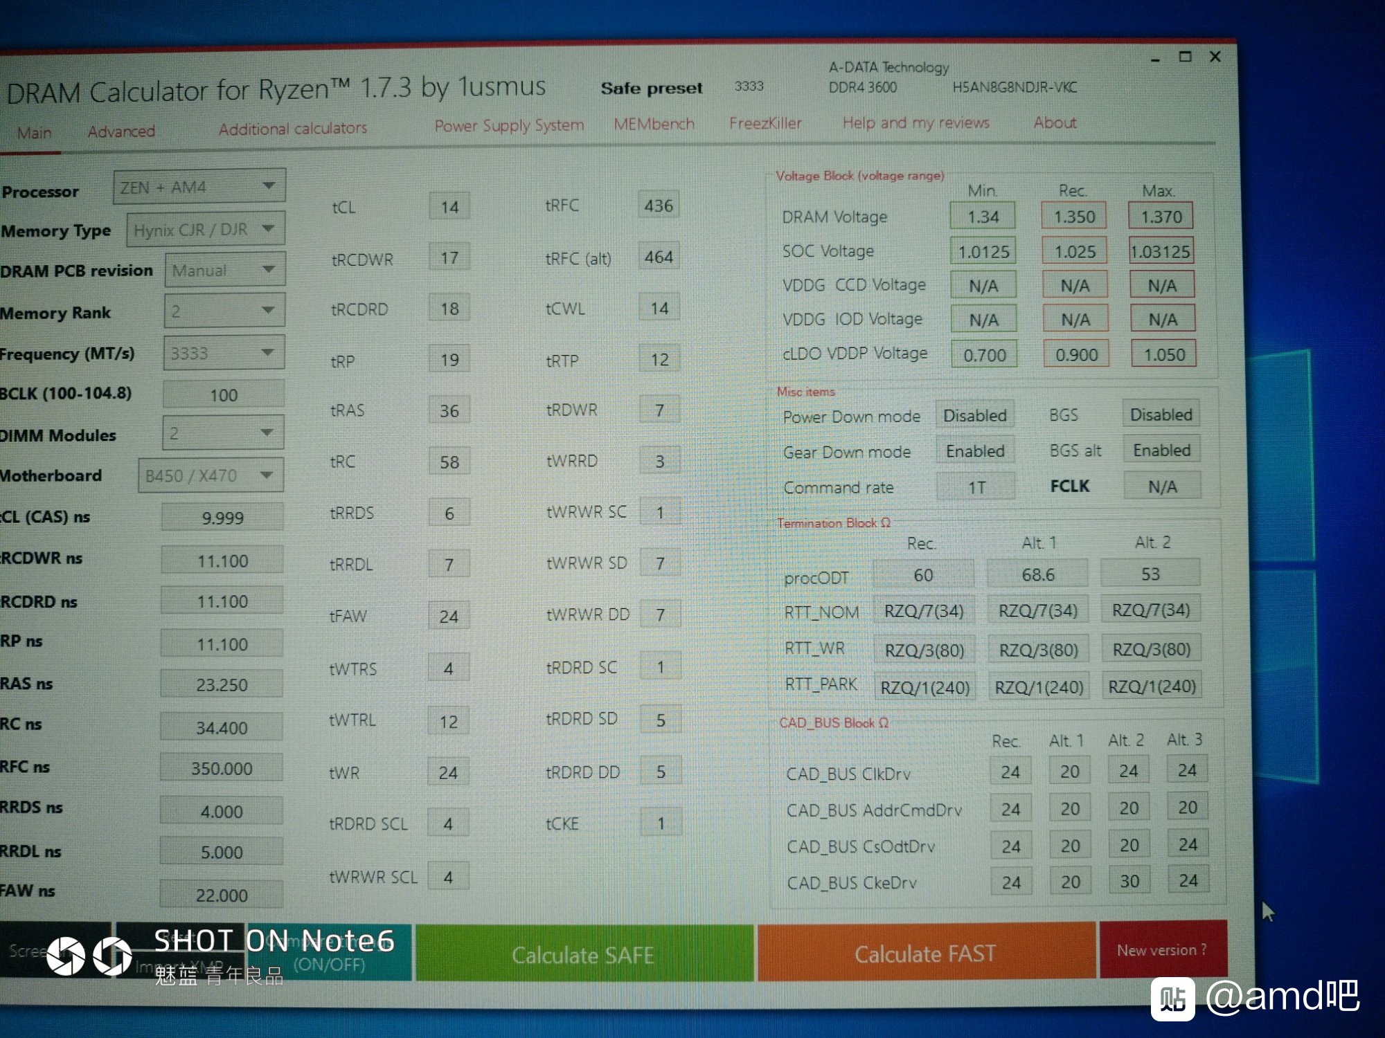Click procODT Rec. value 60
This screenshot has width=1385, height=1038.
pyautogui.click(x=923, y=574)
